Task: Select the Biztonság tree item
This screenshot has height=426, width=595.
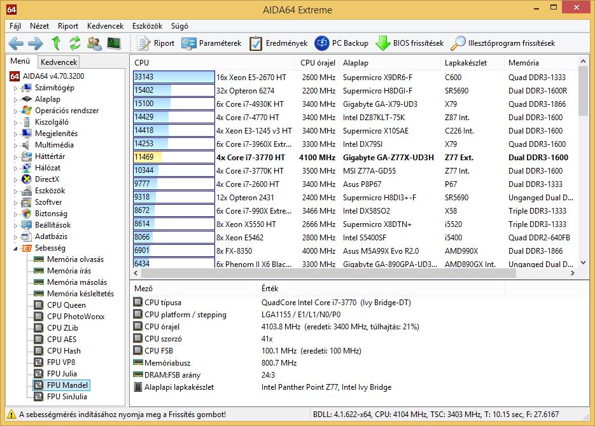Action: [x=51, y=214]
